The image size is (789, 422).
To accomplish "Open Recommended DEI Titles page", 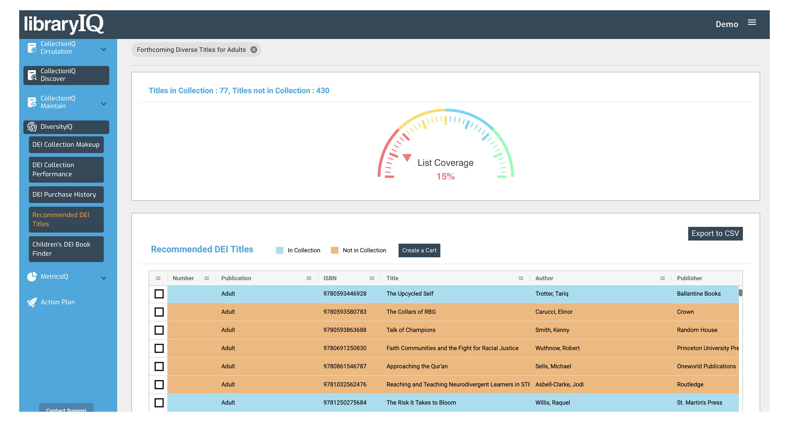I will pyautogui.click(x=66, y=219).
